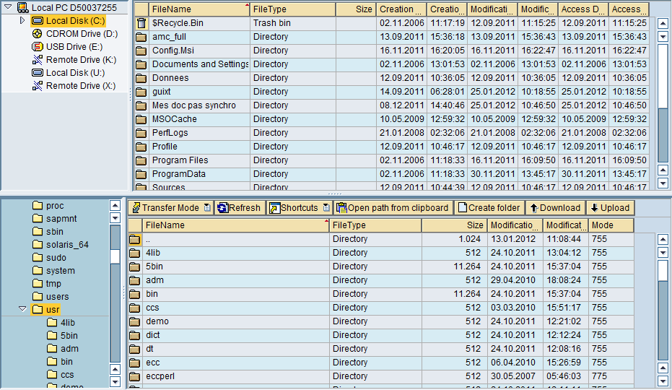Click scroll-up arrow of remote folder tree

115,206
